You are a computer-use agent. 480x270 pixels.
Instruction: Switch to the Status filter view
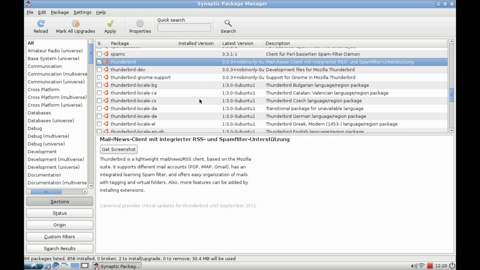60,213
